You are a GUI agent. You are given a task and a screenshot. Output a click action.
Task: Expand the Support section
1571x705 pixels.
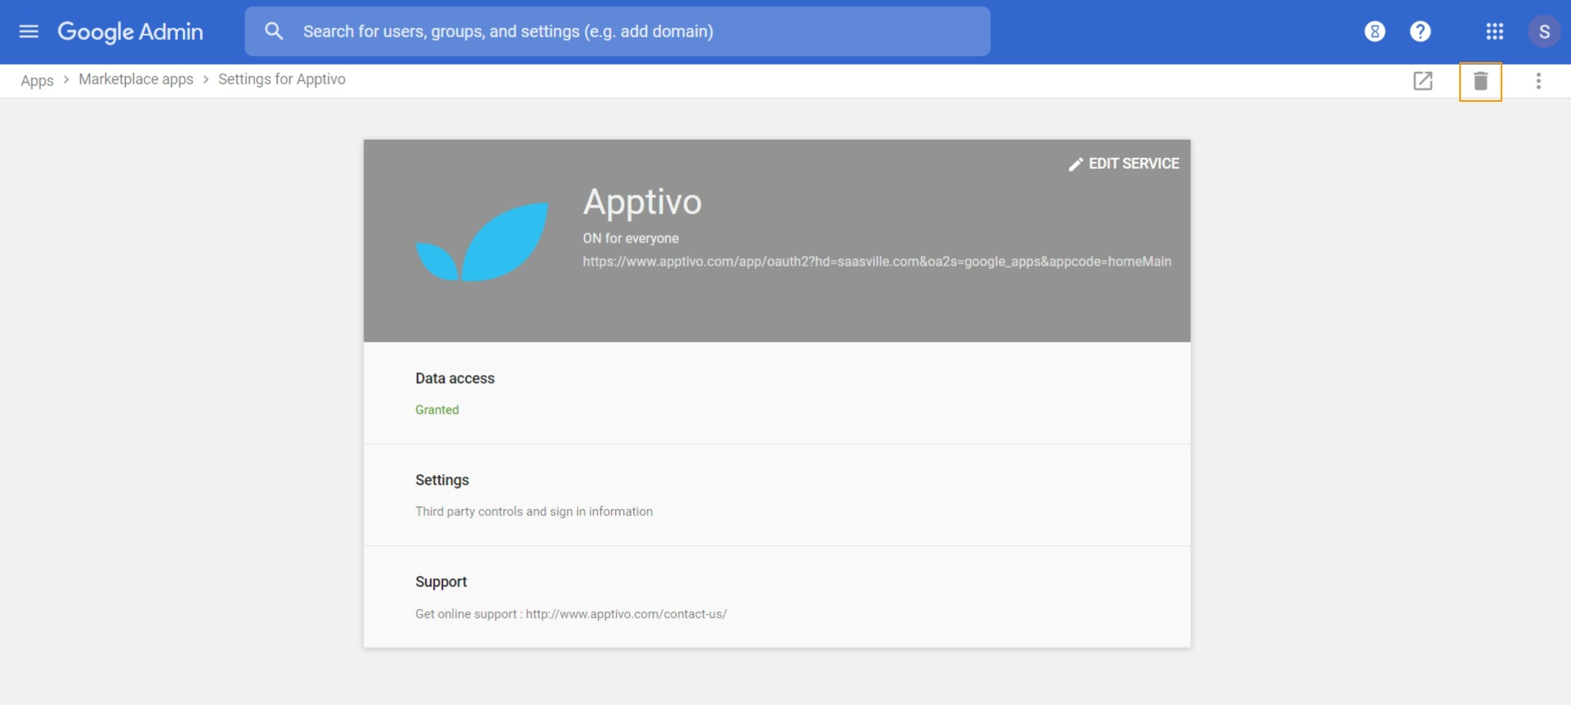[777, 597]
